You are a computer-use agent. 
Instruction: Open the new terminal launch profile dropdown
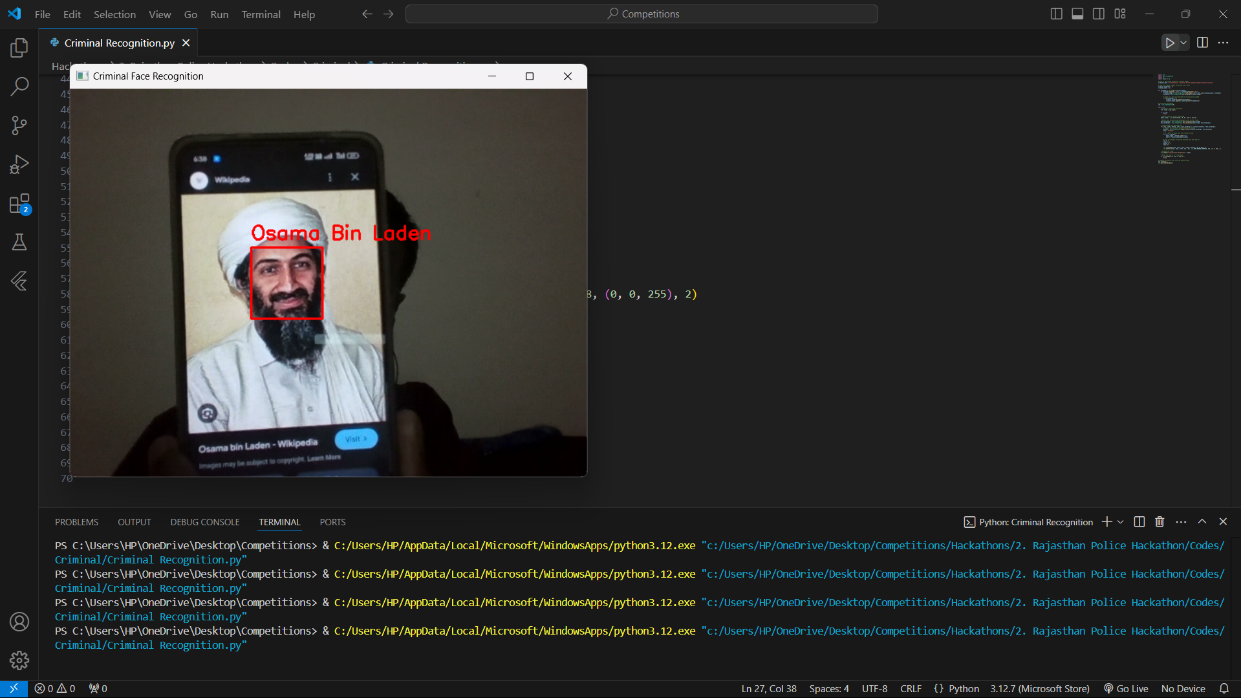pos(1121,522)
